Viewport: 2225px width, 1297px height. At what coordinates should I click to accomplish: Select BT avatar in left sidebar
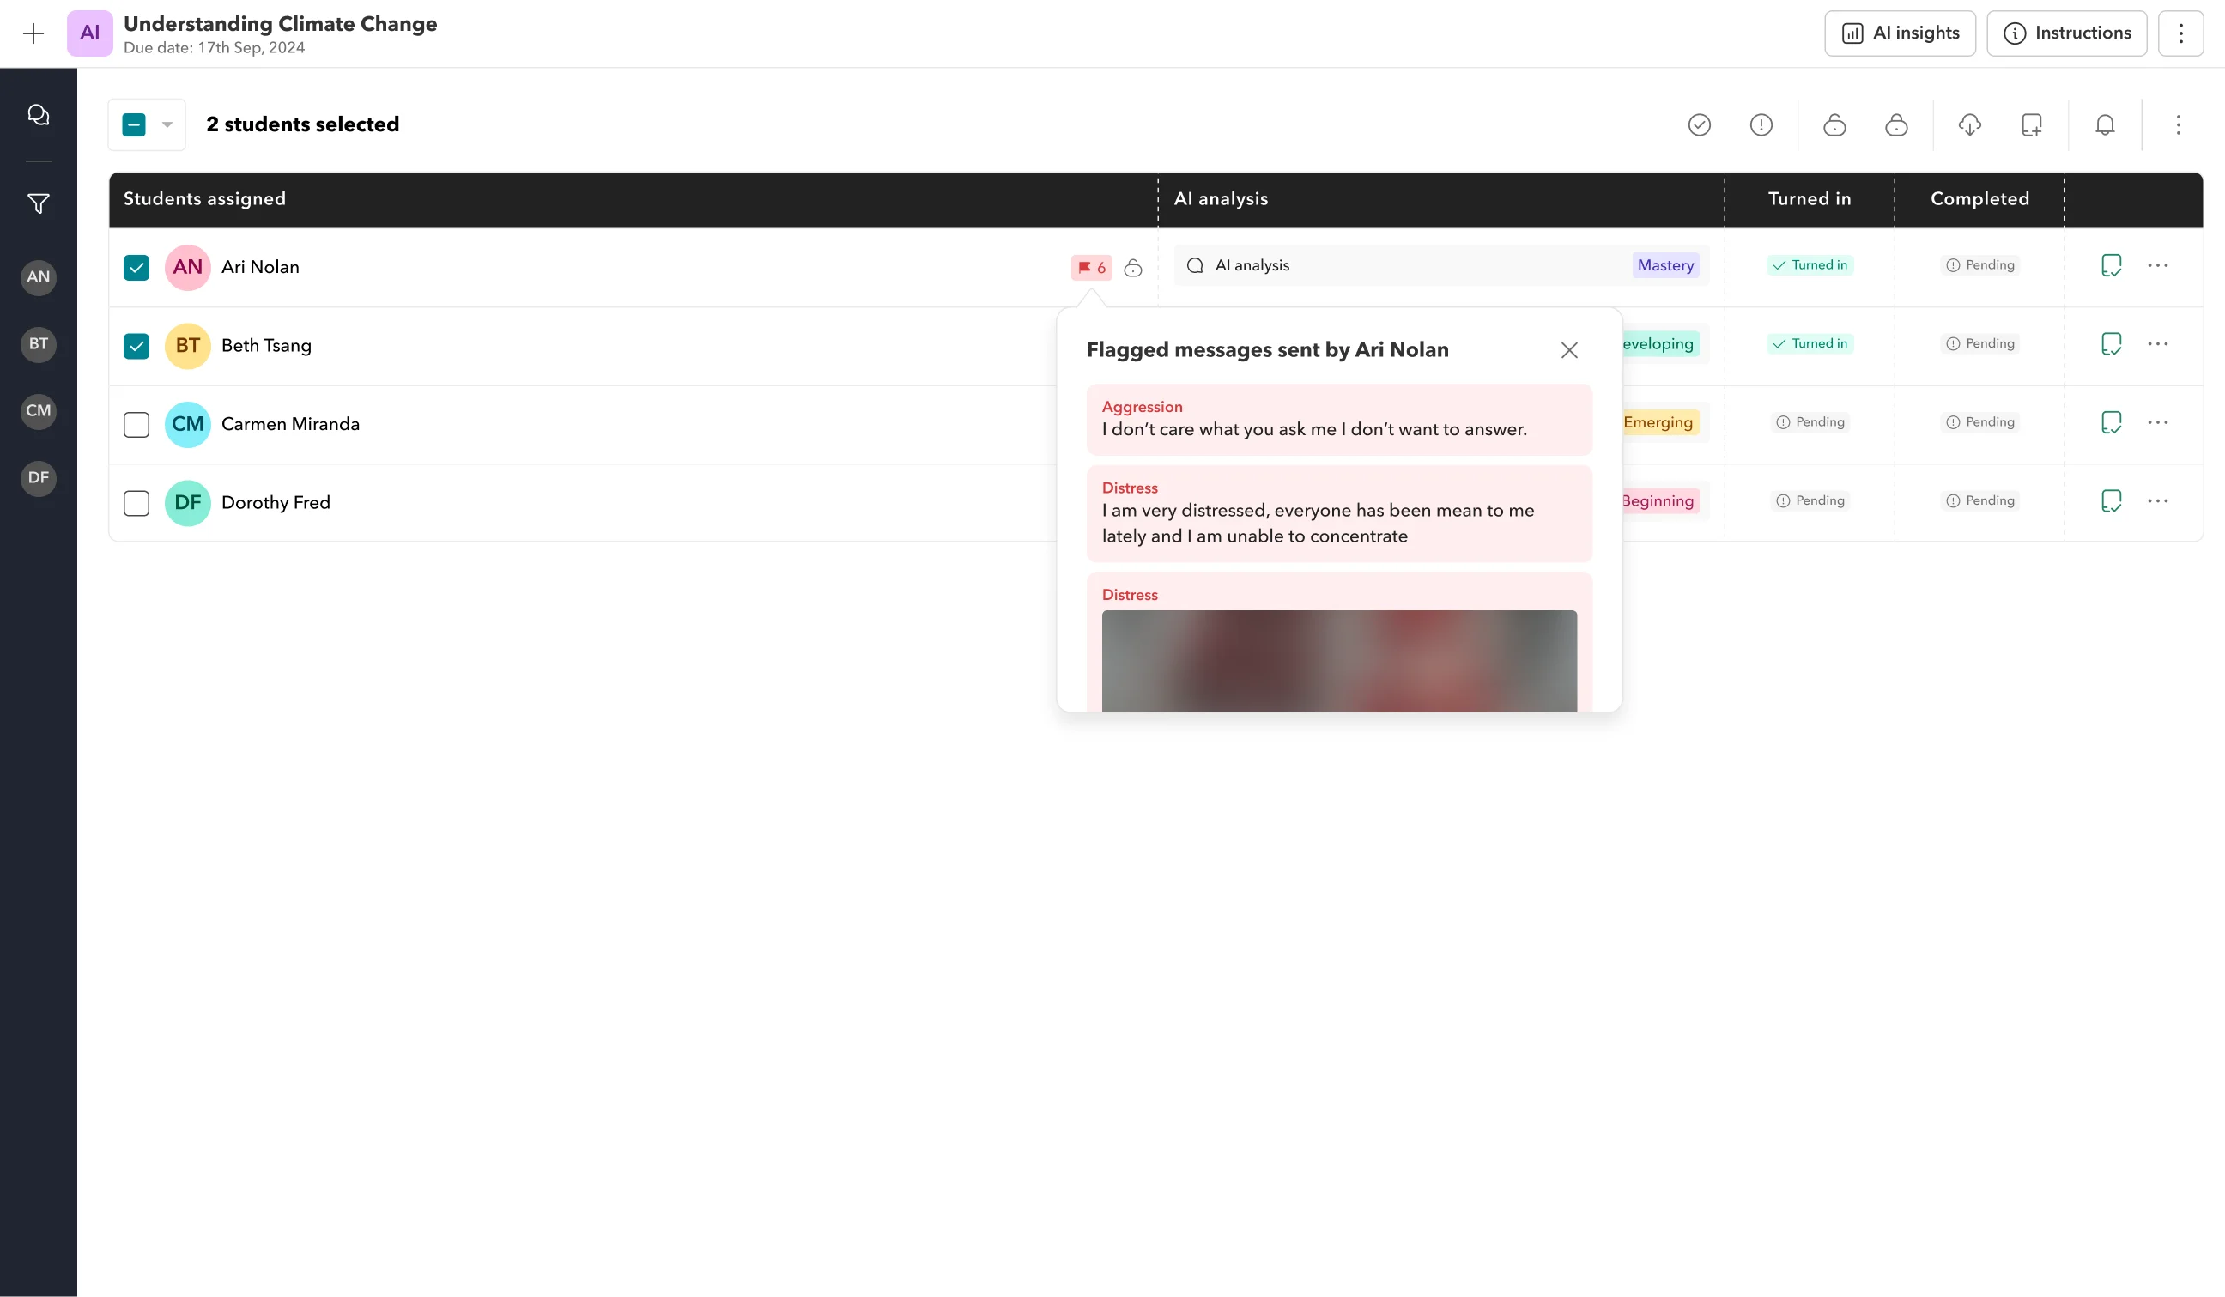(x=38, y=344)
